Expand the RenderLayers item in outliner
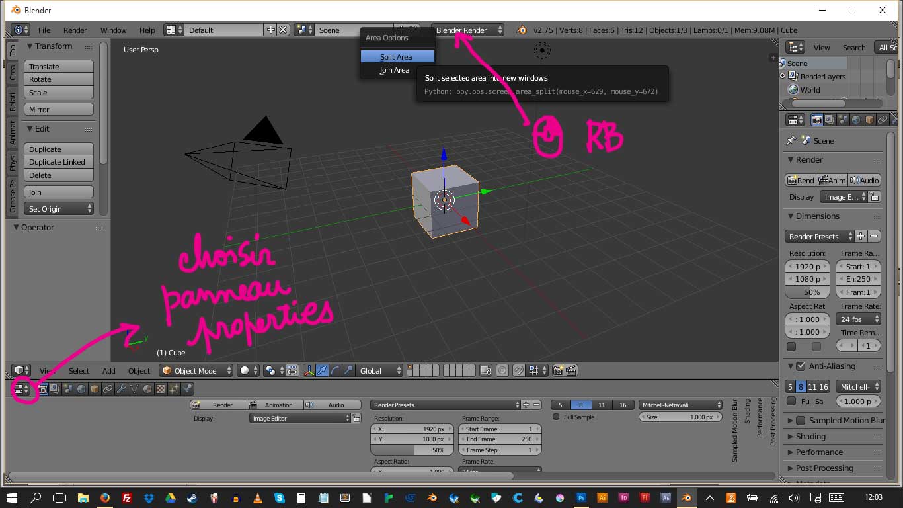This screenshot has height=508, width=903. pos(784,77)
